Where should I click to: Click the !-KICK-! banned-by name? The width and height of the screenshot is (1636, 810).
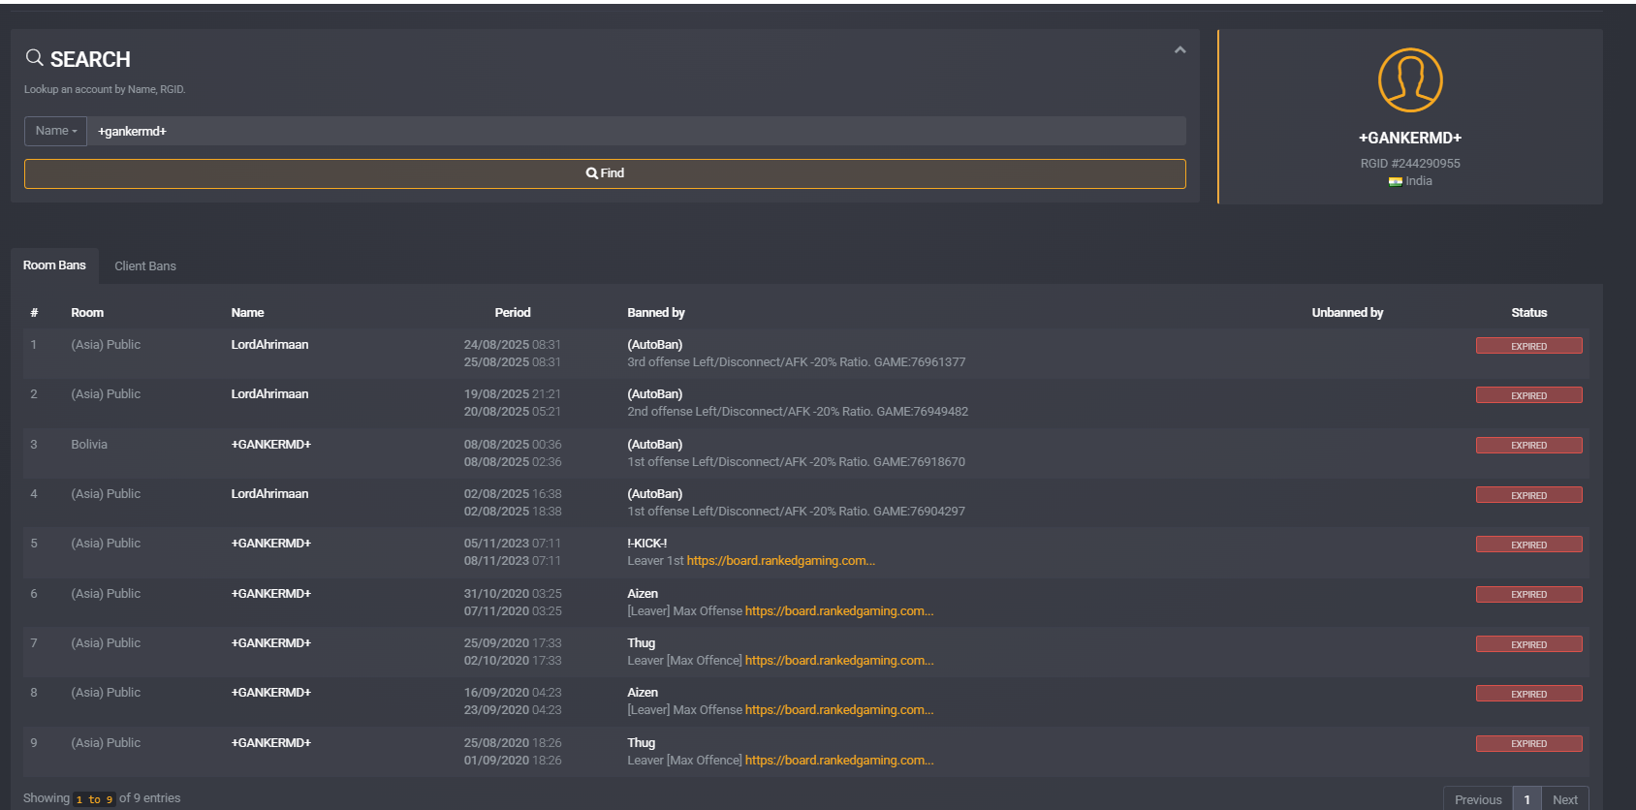647,544
